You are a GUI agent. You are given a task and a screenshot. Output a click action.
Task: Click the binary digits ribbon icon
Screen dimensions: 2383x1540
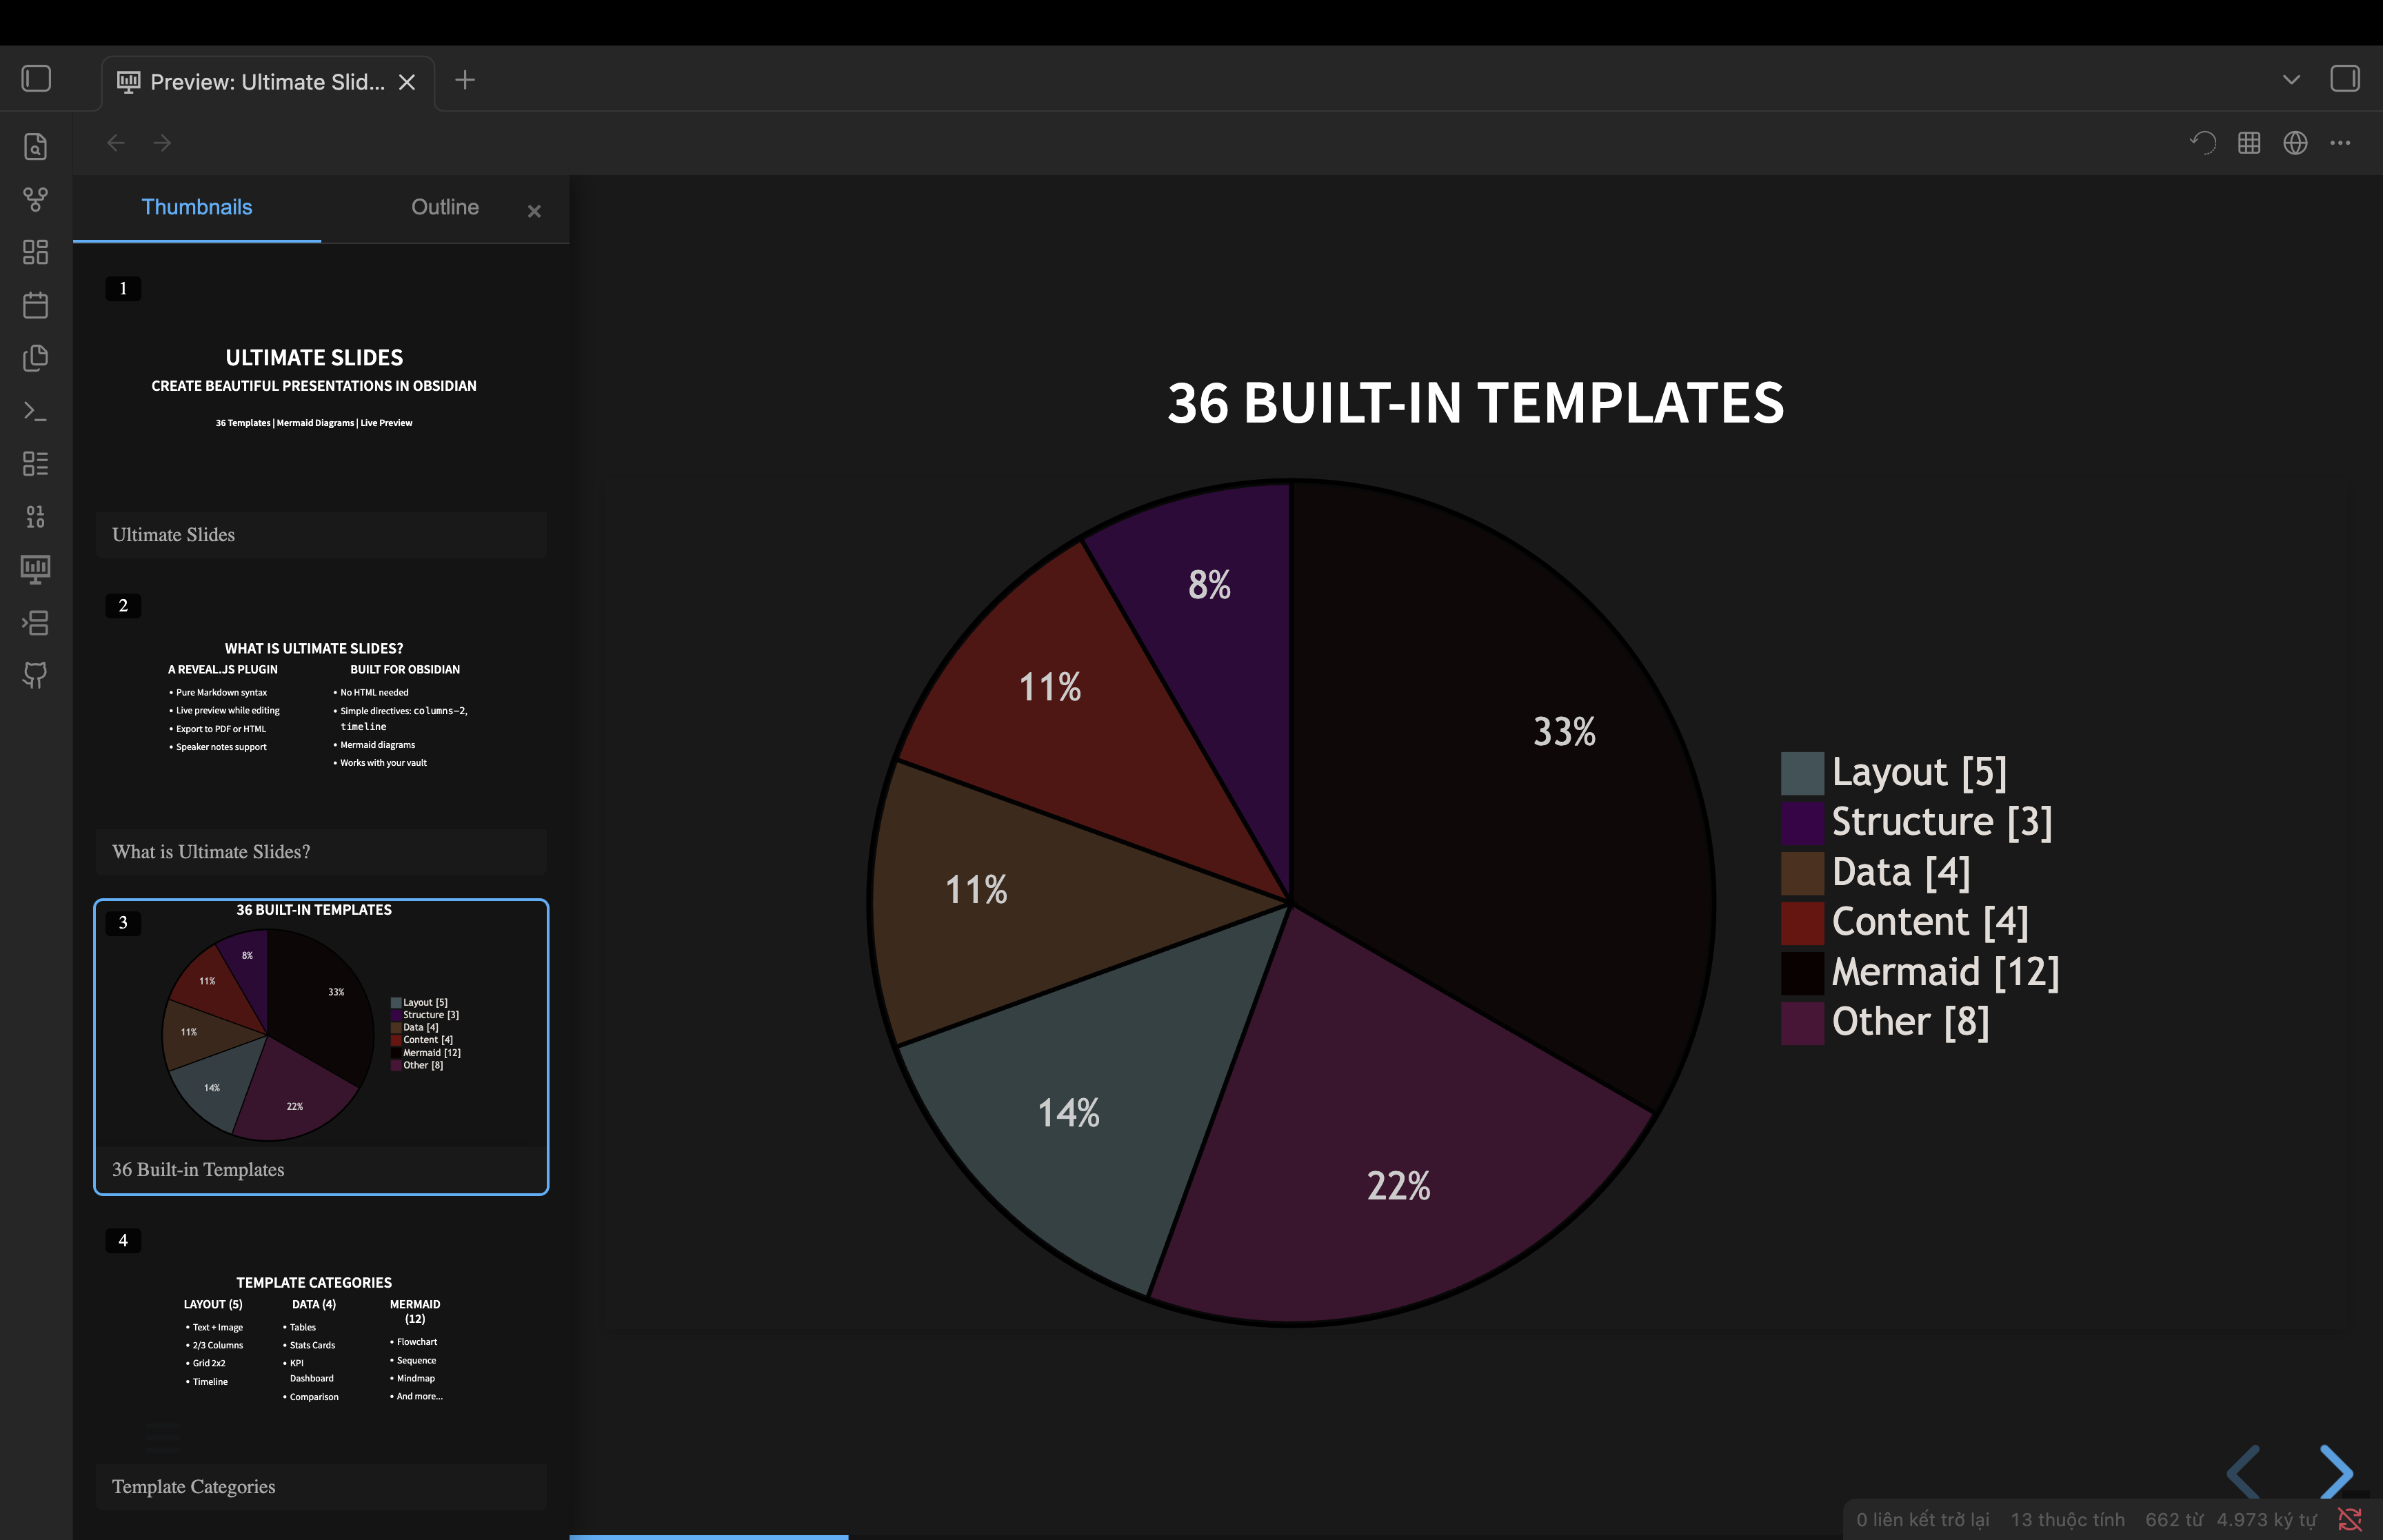36,517
